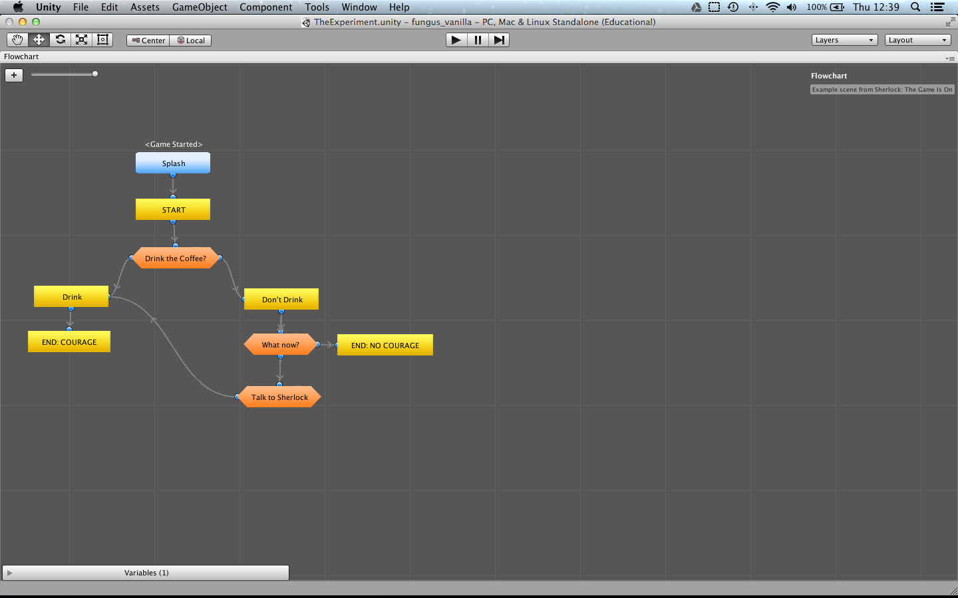Select the Don't Drink block
This screenshot has width=958, height=598.
pos(281,299)
